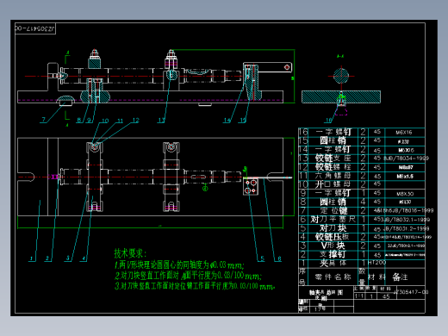Image resolution: width=448 pixels, height=336 pixels.
Task: Click the '技术要求:' heading text
Action: pyautogui.click(x=130, y=253)
